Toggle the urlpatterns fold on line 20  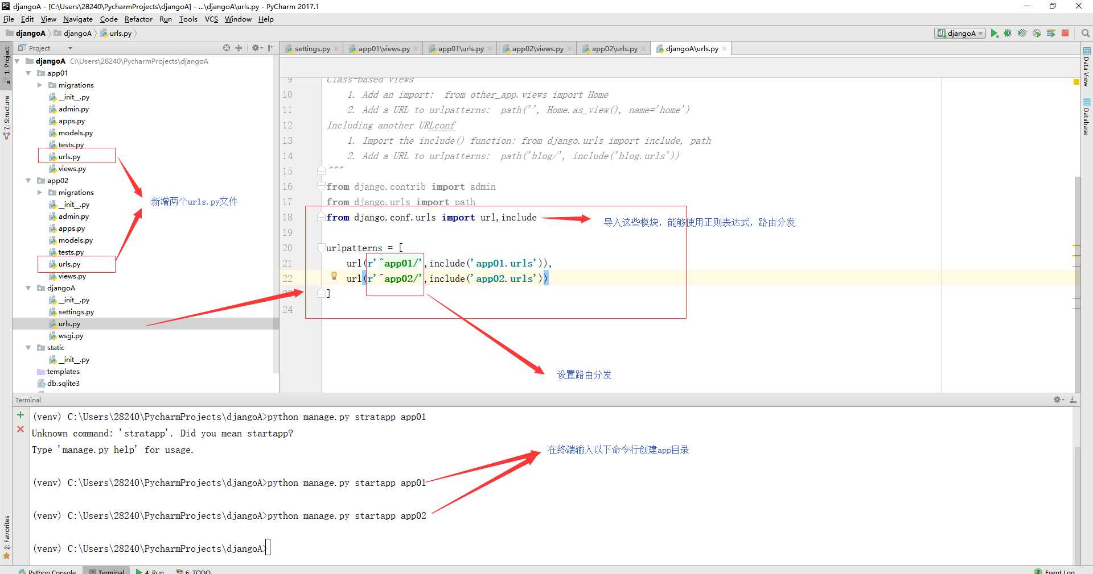point(321,247)
